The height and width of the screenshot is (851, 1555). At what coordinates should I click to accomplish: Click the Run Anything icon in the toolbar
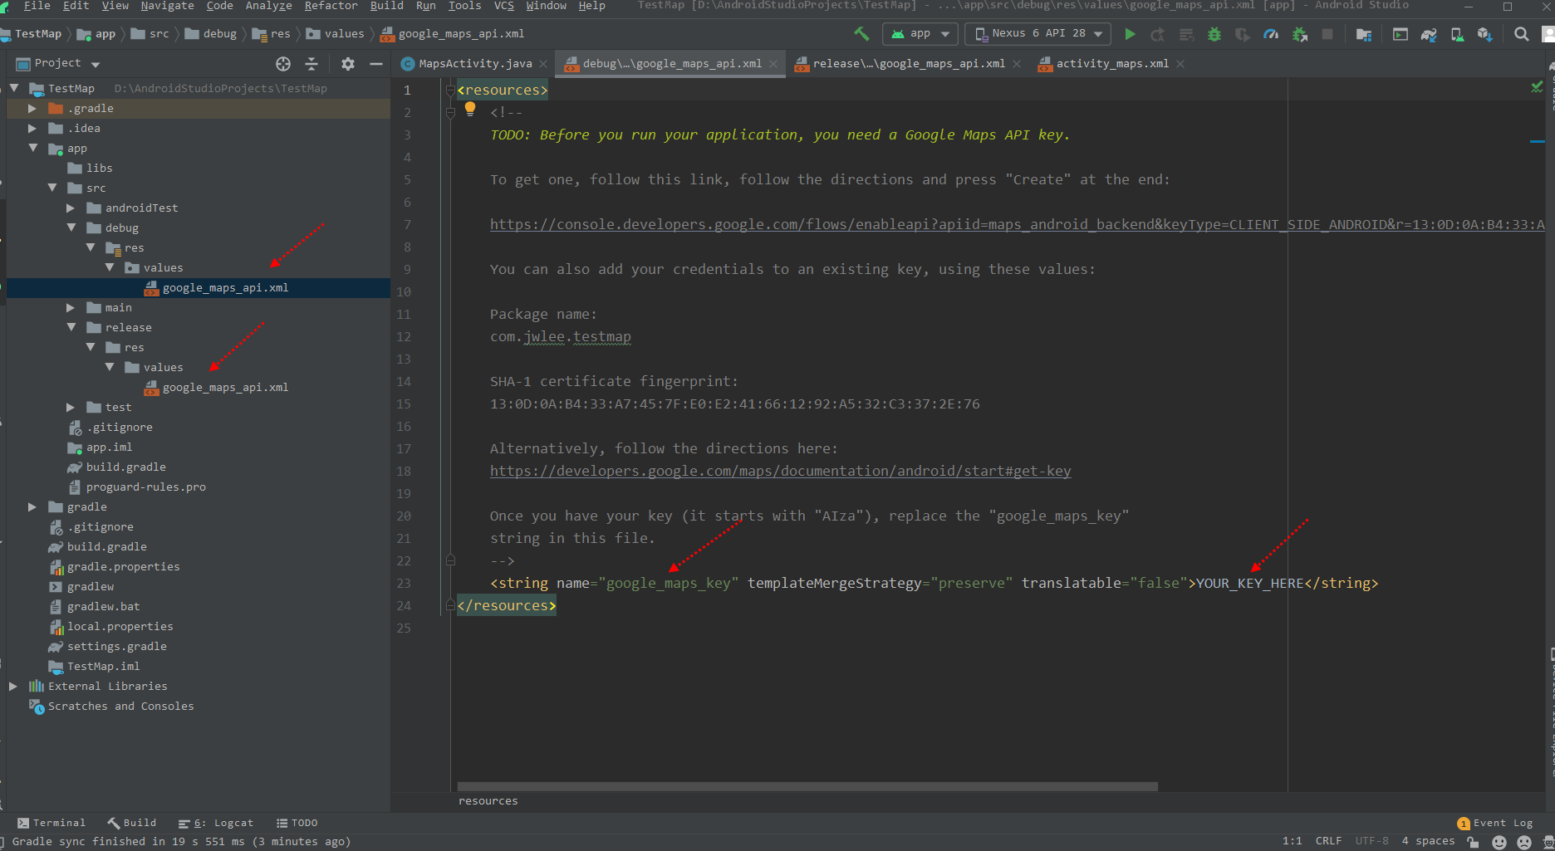(1400, 34)
